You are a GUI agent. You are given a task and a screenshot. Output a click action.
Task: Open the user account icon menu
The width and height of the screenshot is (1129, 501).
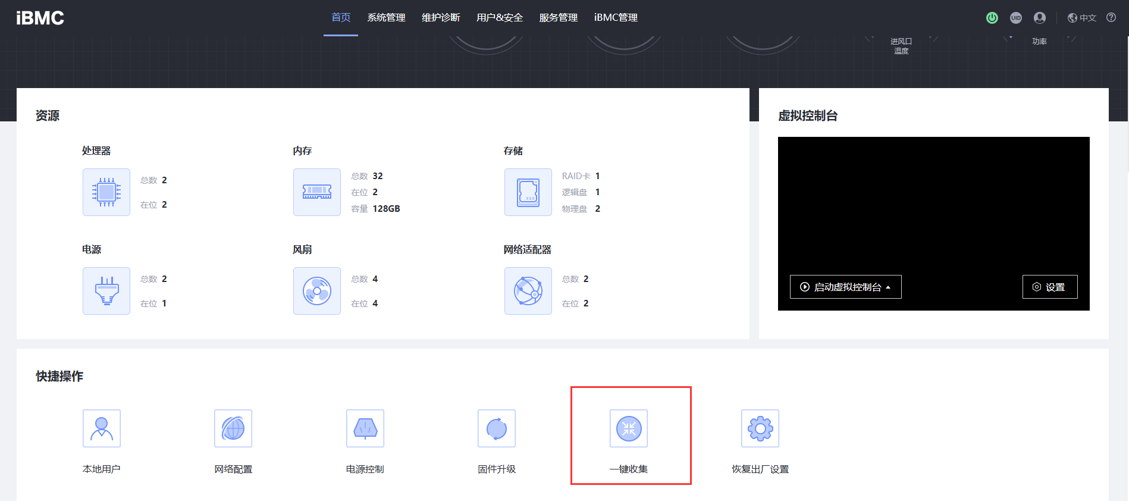(x=1040, y=18)
